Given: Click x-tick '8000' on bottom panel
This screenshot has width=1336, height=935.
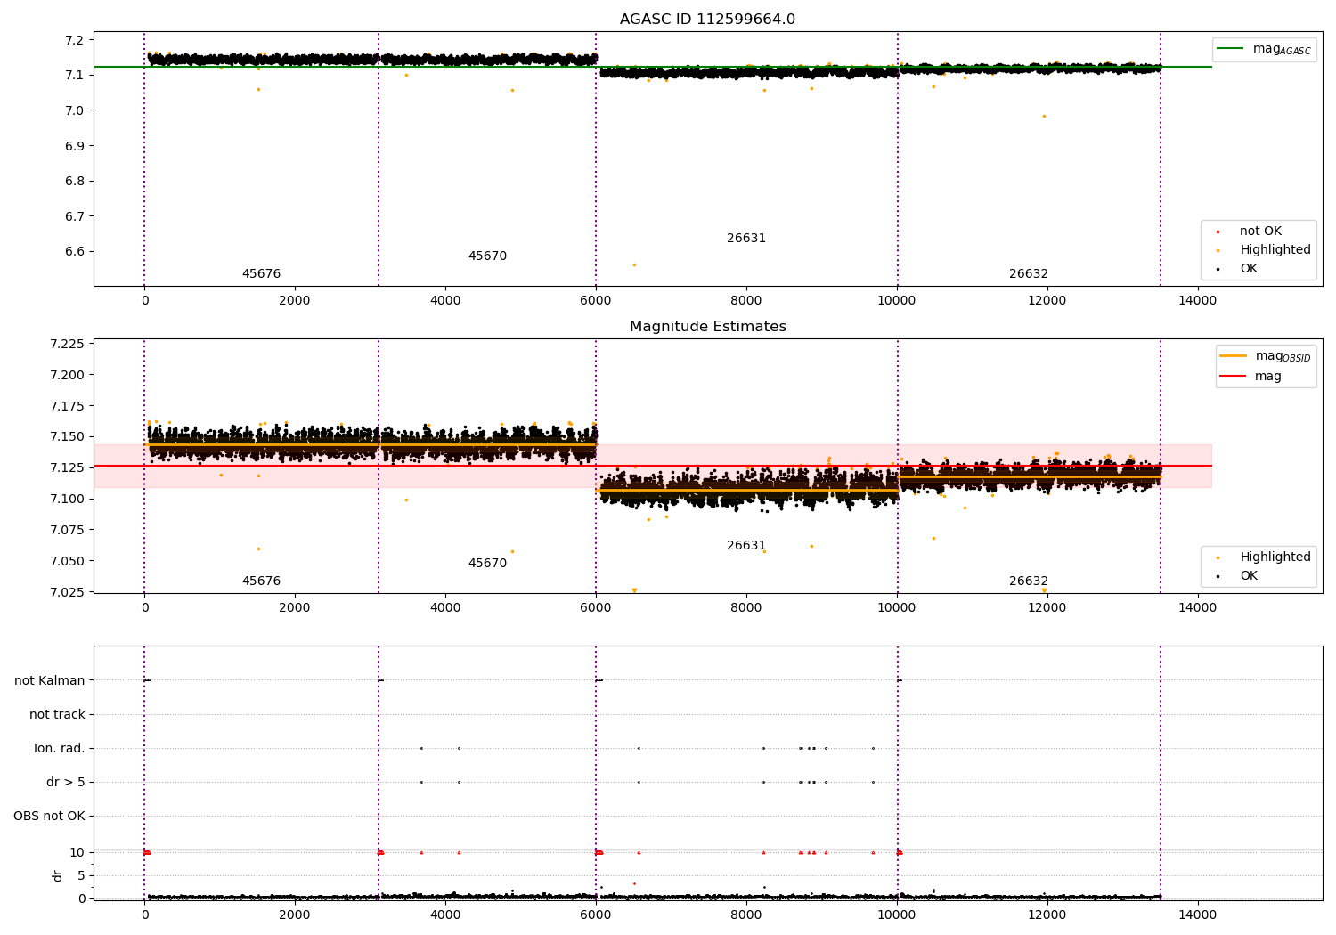Looking at the screenshot, I should 746,915.
